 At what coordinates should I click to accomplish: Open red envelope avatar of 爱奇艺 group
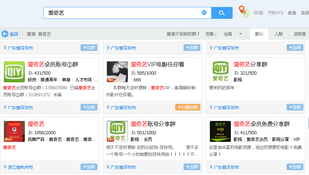coord(14,131)
